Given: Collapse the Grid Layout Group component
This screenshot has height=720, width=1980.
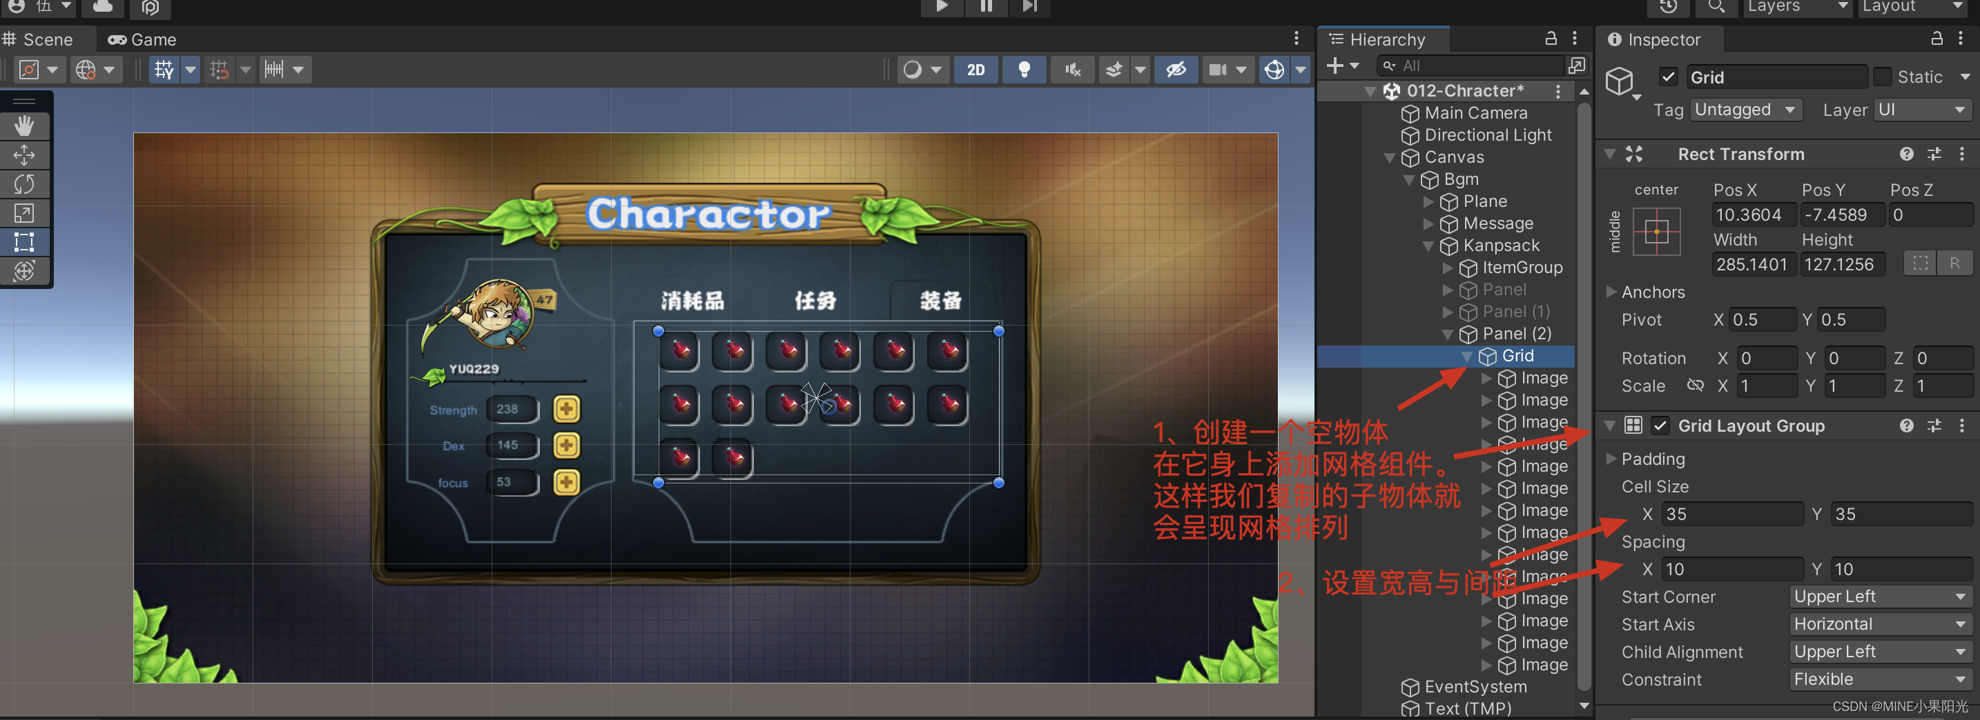Looking at the screenshot, I should 1610,426.
